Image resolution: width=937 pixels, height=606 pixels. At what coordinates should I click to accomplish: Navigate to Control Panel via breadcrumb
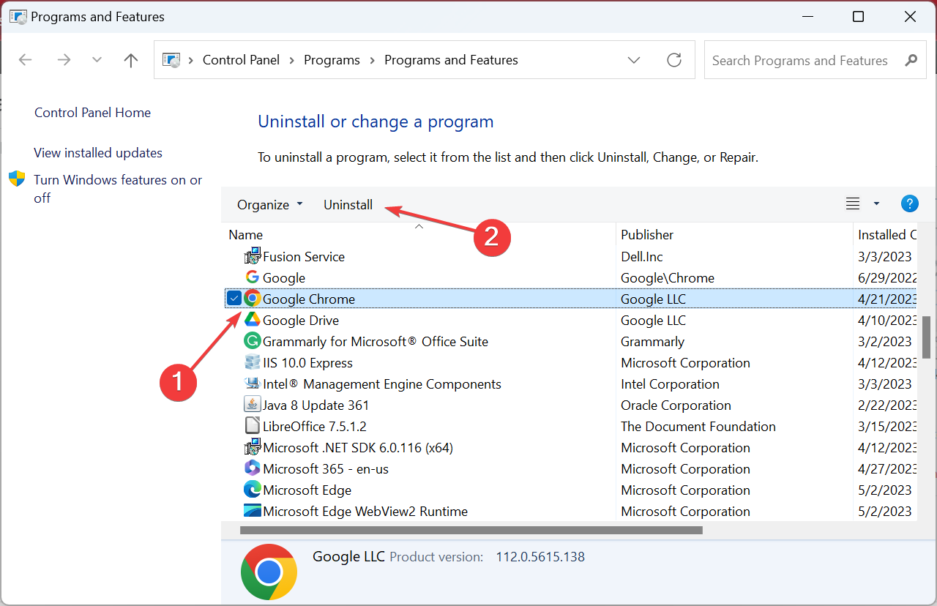(x=241, y=59)
